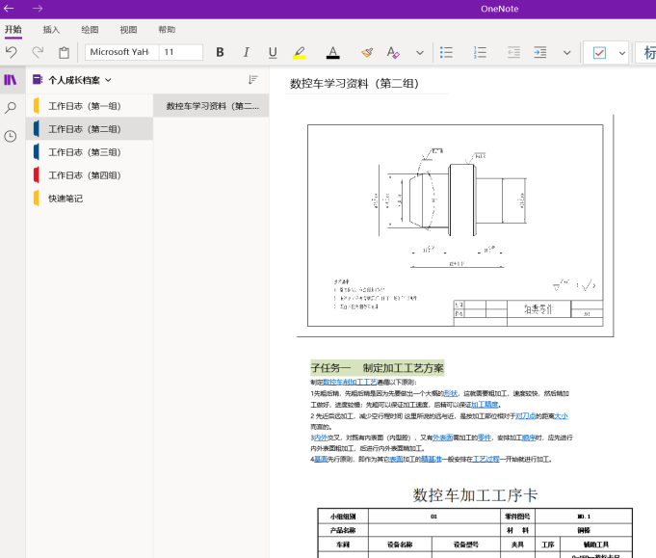This screenshot has width=656, height=558.
Task: Increase the paragraph indent
Action: point(540,52)
